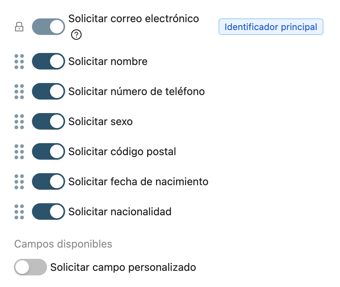Image resolution: width=340 pixels, height=287 pixels.
Task: Turn off Solicitar fecha de nacimiento toggle
Action: point(49,181)
